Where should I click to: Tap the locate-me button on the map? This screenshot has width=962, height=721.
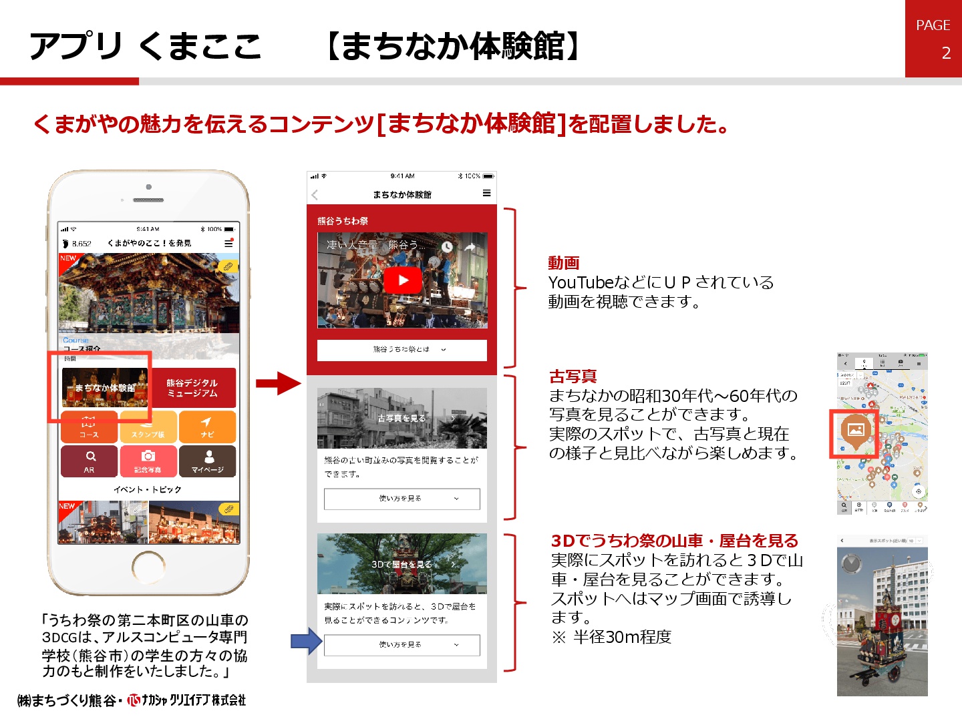[x=919, y=491]
